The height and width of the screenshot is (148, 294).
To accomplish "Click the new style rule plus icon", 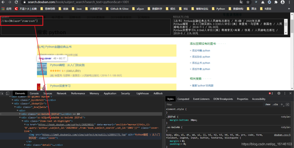I will 282,104.
